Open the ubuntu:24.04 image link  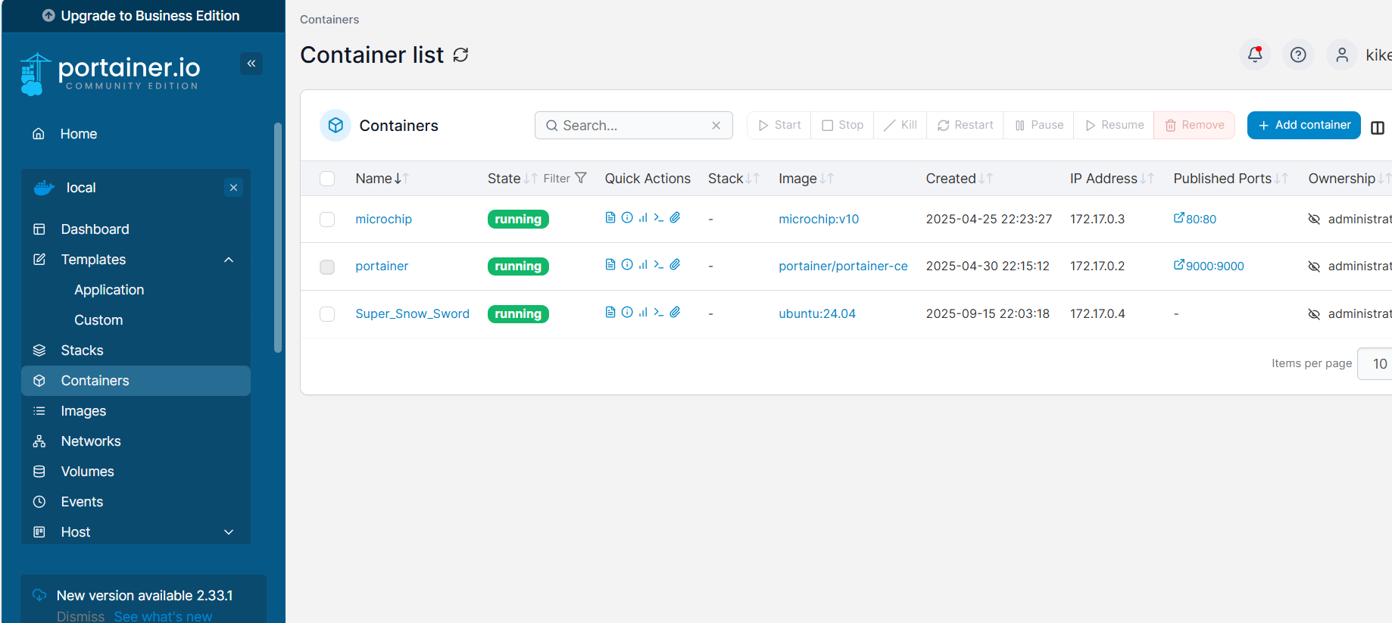[x=817, y=314]
